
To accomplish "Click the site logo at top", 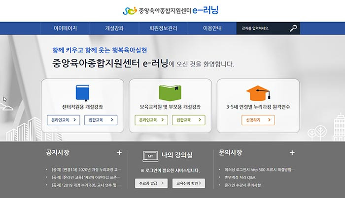I will click(171, 10).
